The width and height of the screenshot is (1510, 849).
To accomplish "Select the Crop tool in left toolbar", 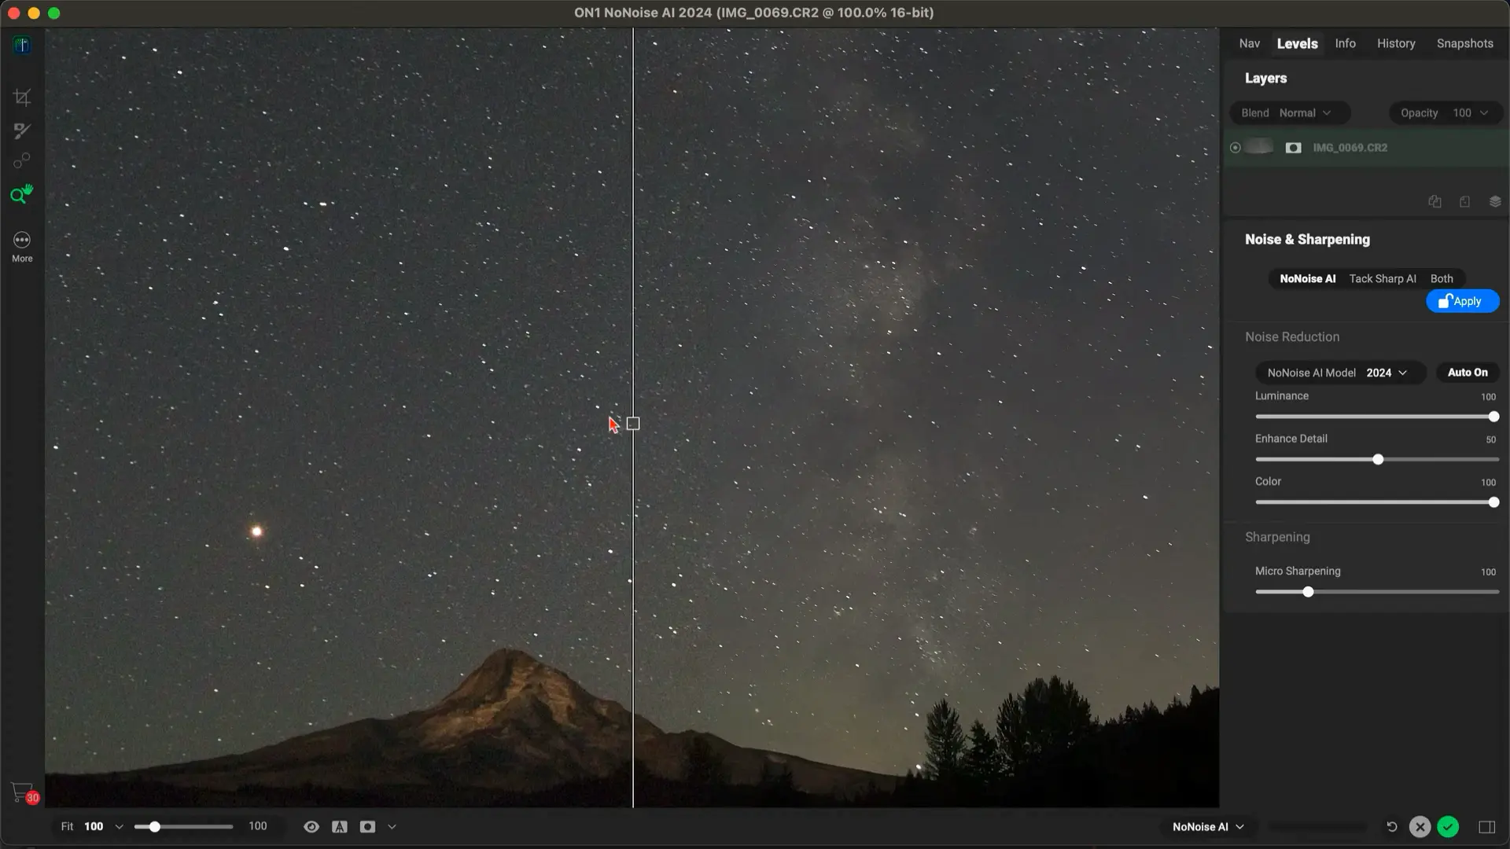I will coord(22,97).
